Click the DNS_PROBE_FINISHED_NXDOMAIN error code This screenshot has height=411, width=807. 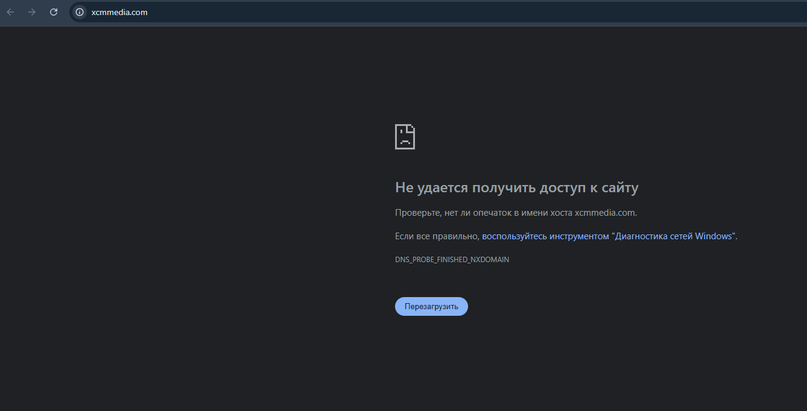point(452,260)
